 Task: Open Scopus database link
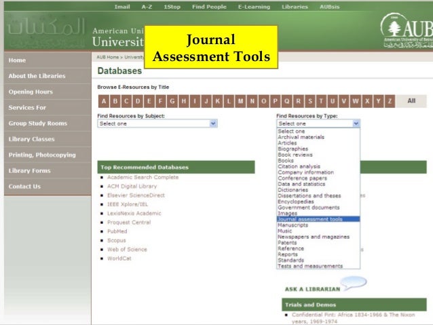117,240
